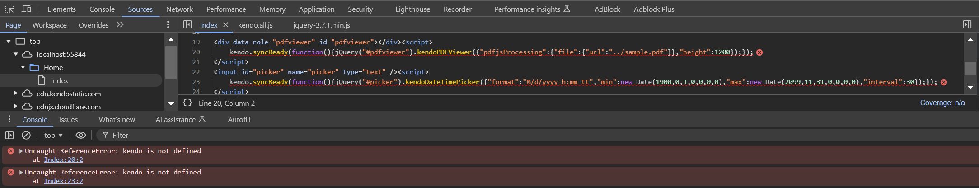The width and height of the screenshot is (979, 188).
Task: Open the AI assistance drawer tab
Action: [x=180, y=119]
